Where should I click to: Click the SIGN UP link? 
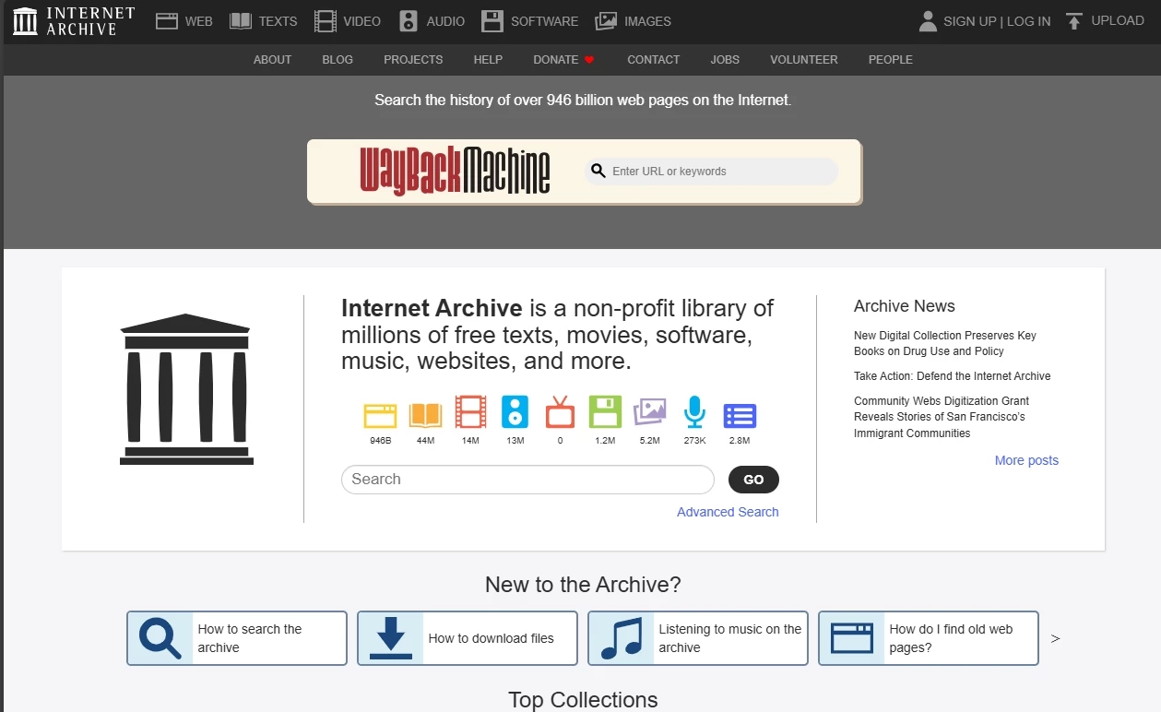click(x=970, y=21)
